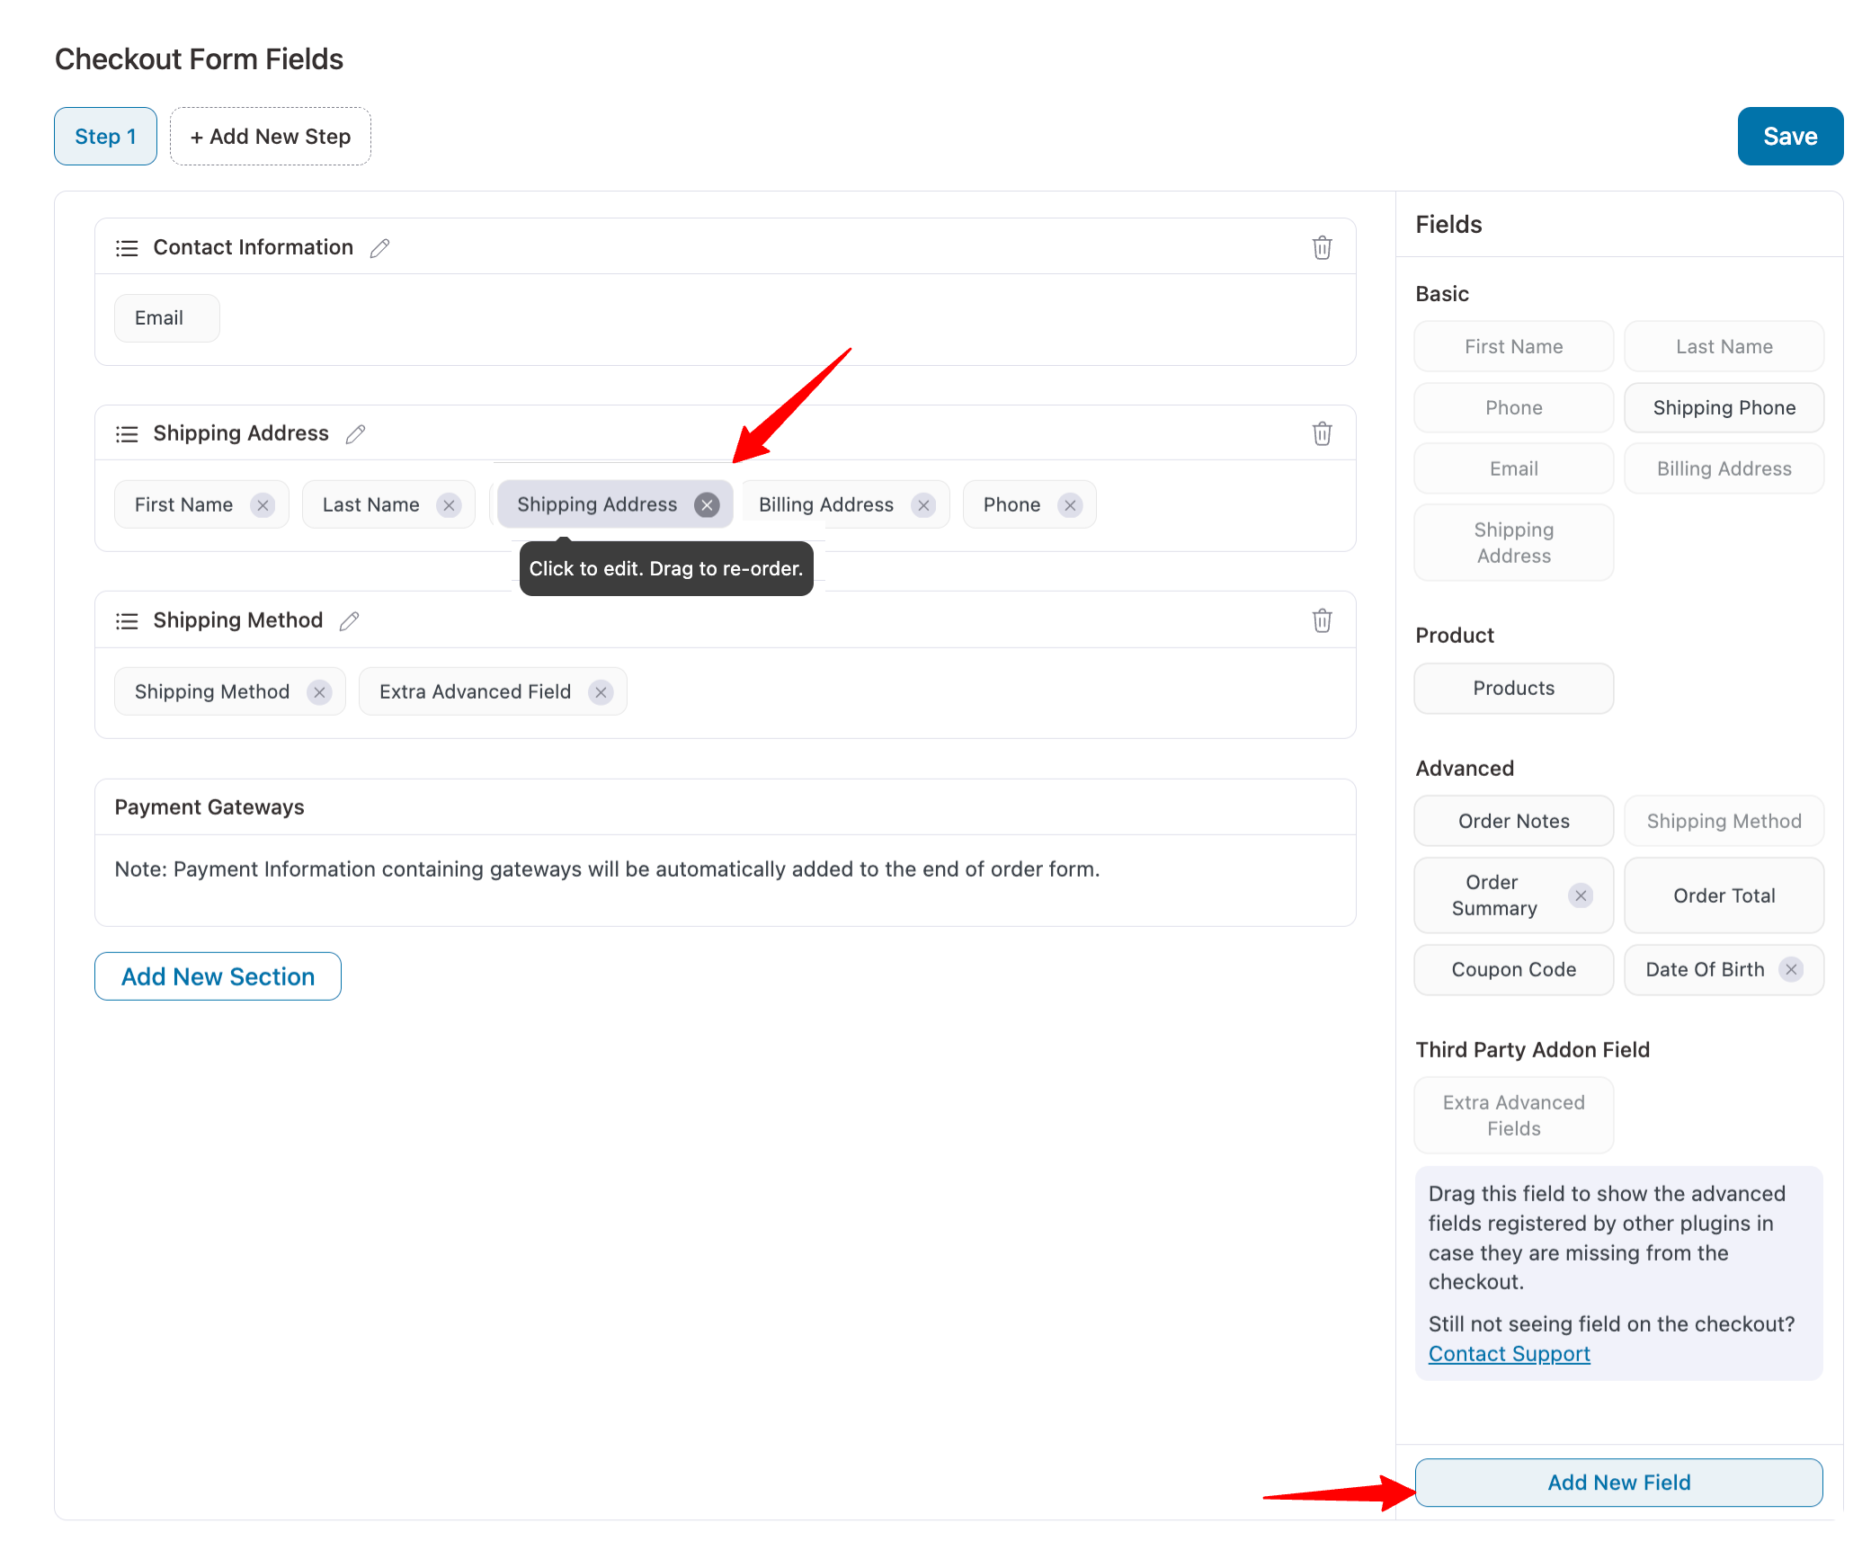Click pencil icon beside Shipping Address heading
This screenshot has height=1559, width=1871.
pyautogui.click(x=355, y=434)
